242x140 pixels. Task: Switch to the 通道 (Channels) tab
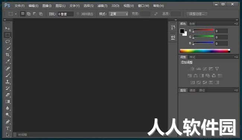tap(192, 90)
